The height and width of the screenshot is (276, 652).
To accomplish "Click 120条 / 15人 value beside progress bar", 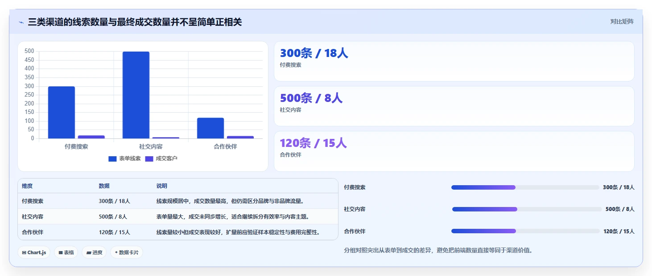I will click(x=619, y=231).
